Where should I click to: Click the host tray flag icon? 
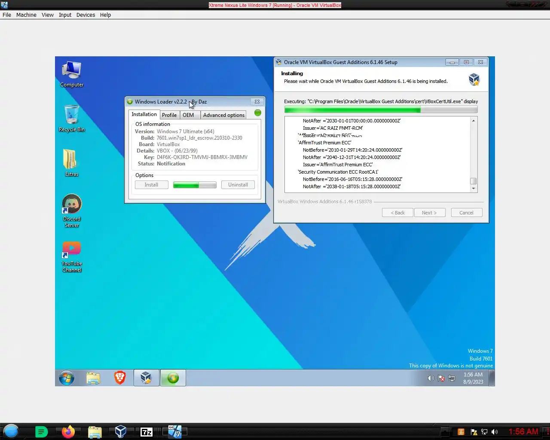coord(474,432)
